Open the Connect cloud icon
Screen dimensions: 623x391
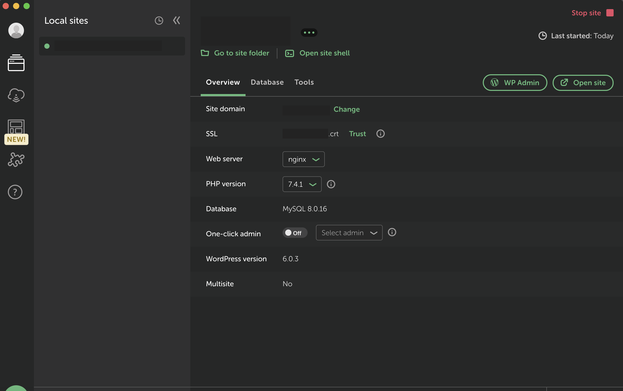tap(16, 95)
